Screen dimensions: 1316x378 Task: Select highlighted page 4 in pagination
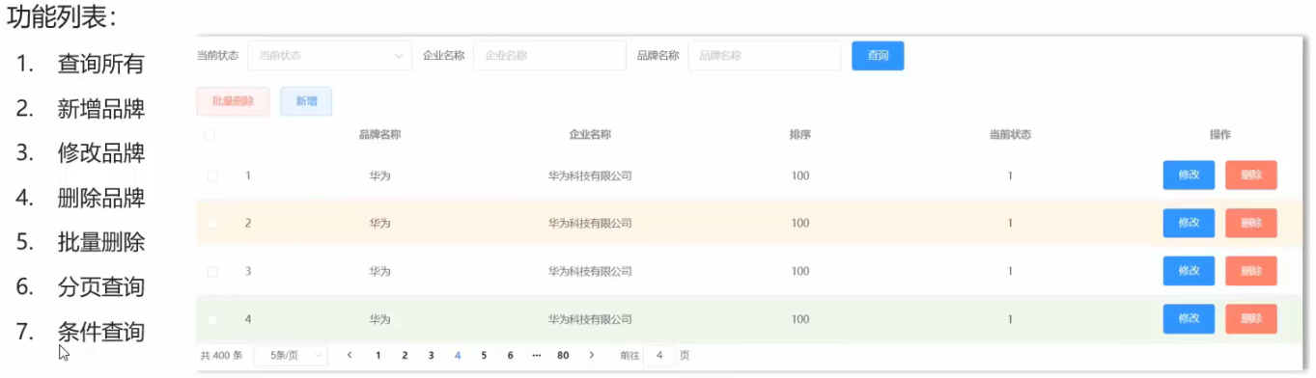458,356
